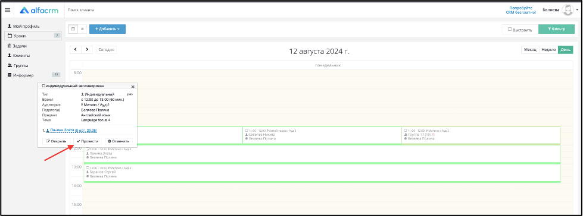Open 'Попробуйте CRM бесплатно!' link
The height and width of the screenshot is (216, 583).
(520, 10)
